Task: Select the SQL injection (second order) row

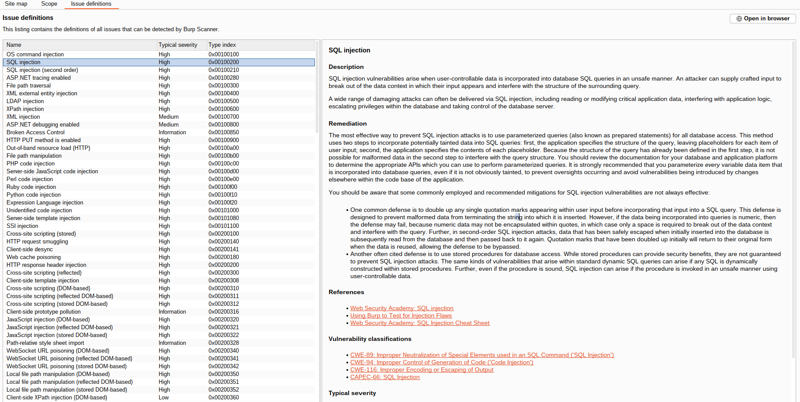Action: (x=159, y=70)
